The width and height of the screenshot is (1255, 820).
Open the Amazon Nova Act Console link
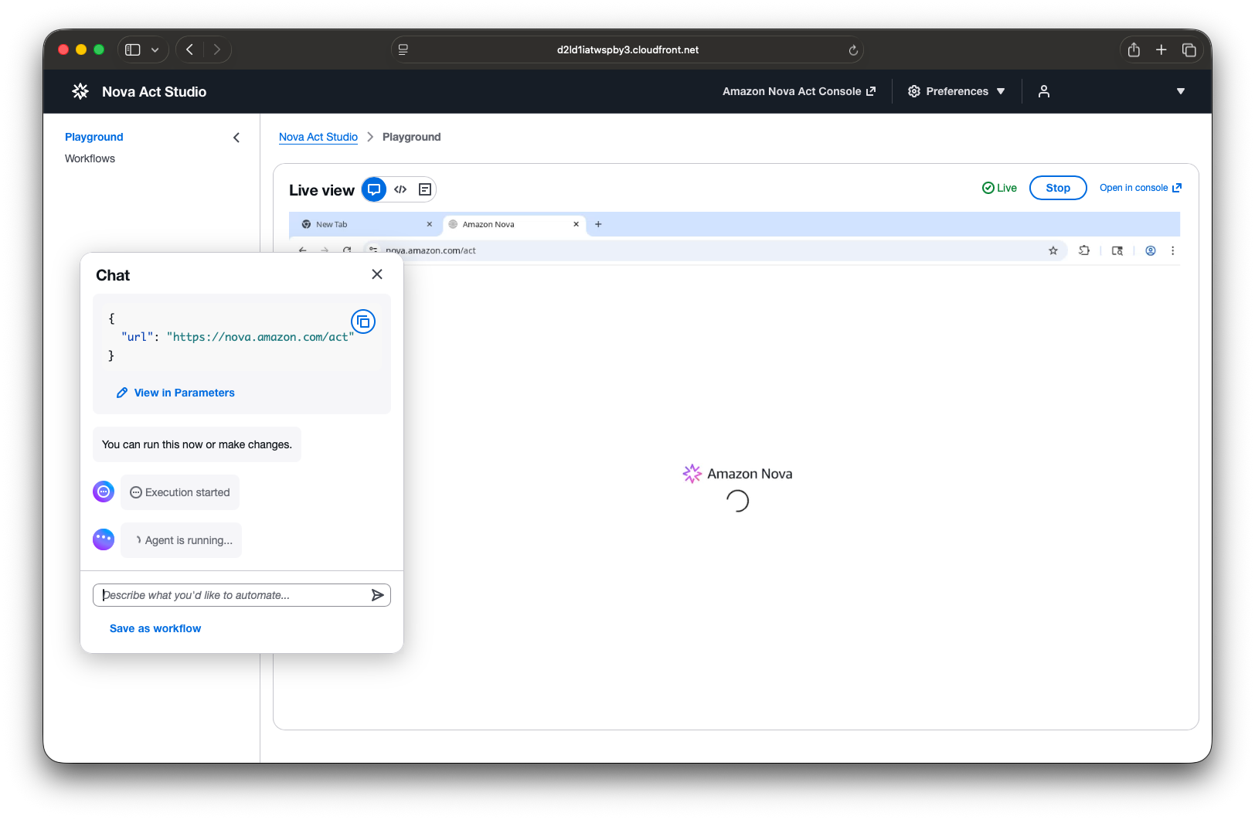coord(799,91)
